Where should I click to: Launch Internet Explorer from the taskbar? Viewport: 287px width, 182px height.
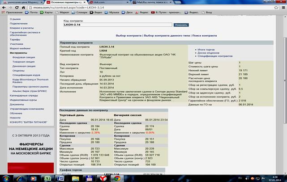(19, 178)
